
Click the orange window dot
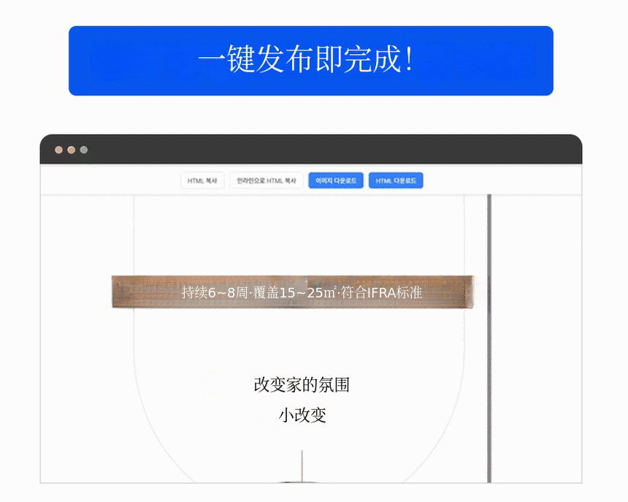click(x=71, y=150)
